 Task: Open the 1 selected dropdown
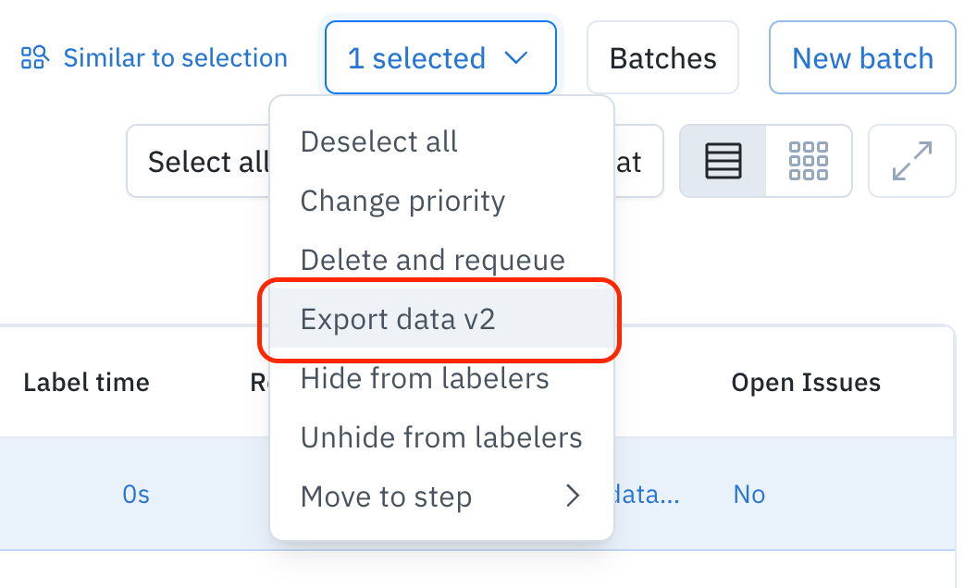point(439,58)
